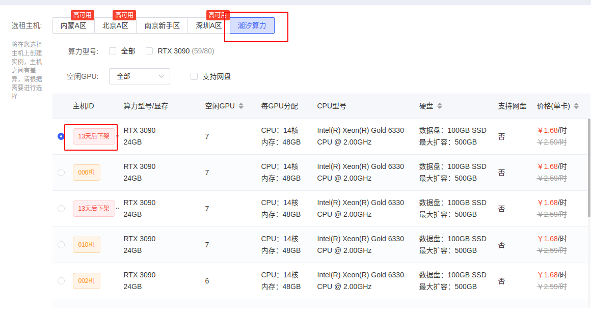The width and height of the screenshot is (591, 315).
Task: Click the table's vertical scrollbar
Action: [589, 168]
